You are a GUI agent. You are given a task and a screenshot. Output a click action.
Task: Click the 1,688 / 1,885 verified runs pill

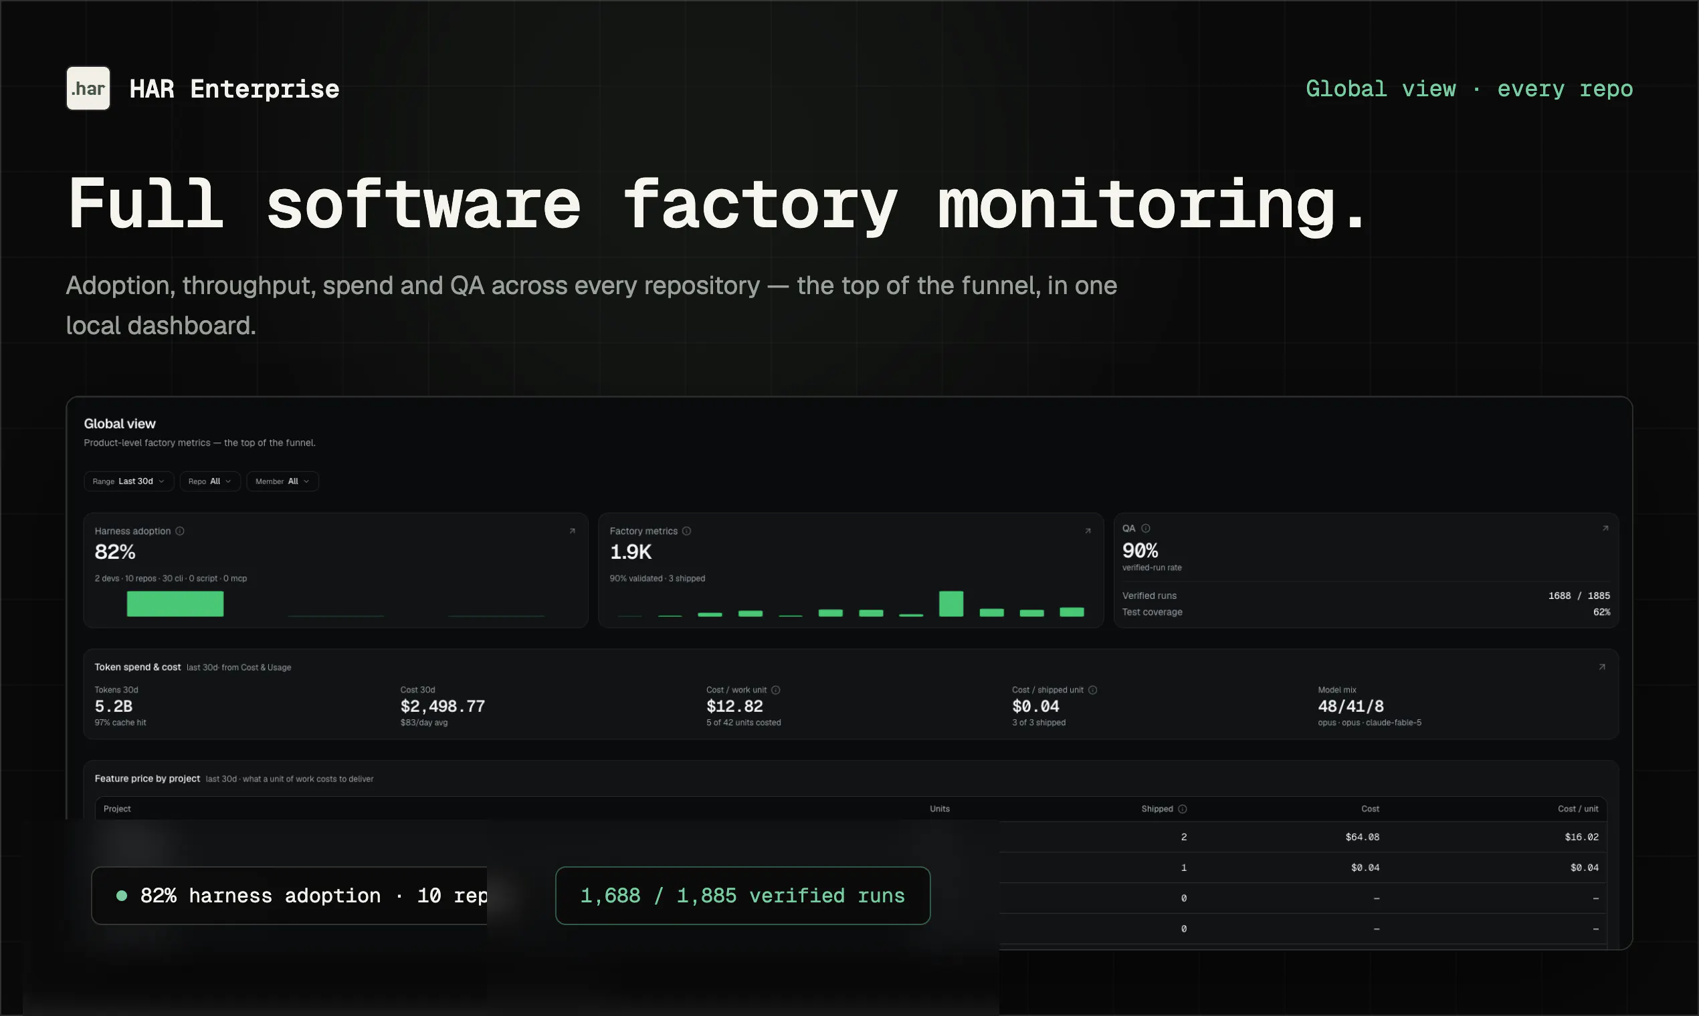point(742,896)
